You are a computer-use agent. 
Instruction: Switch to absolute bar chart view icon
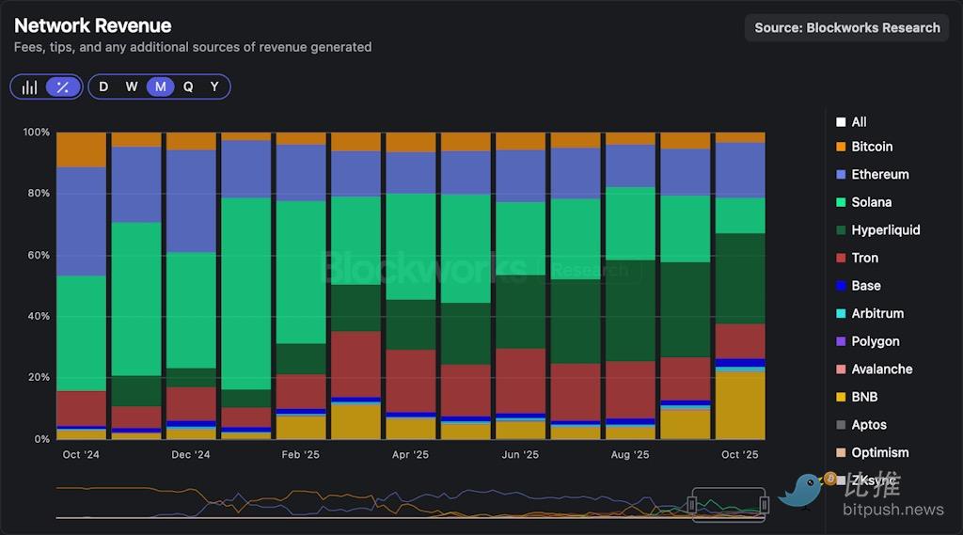pyautogui.click(x=30, y=87)
